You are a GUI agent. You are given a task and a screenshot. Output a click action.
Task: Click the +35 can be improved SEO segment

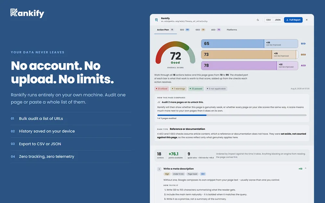[281, 44]
